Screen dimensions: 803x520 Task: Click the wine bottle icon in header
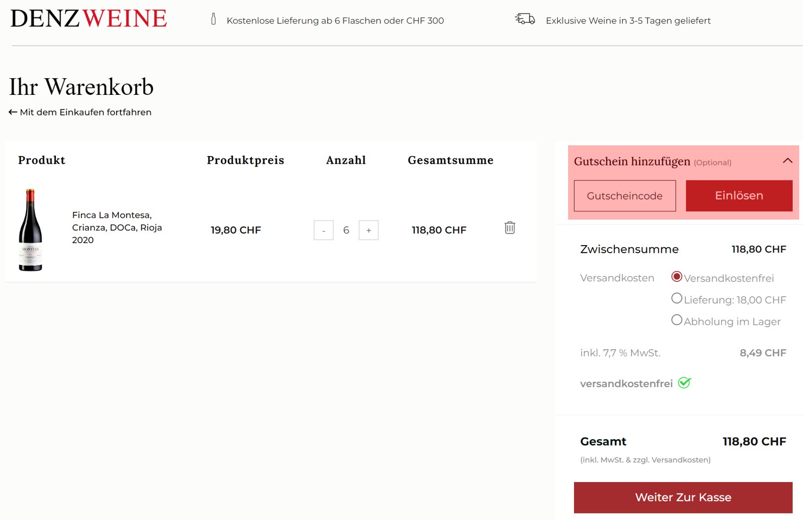pyautogui.click(x=213, y=20)
